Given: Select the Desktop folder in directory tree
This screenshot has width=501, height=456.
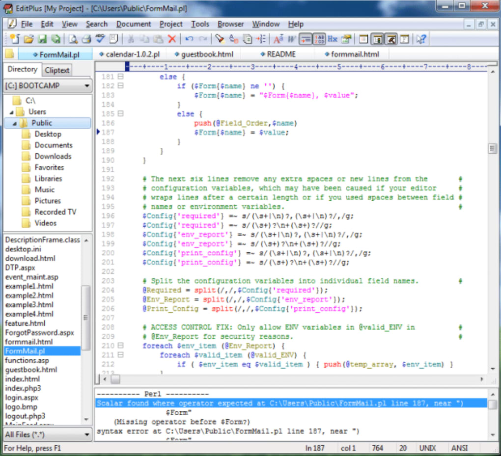Looking at the screenshot, I should pyautogui.click(x=48, y=134).
